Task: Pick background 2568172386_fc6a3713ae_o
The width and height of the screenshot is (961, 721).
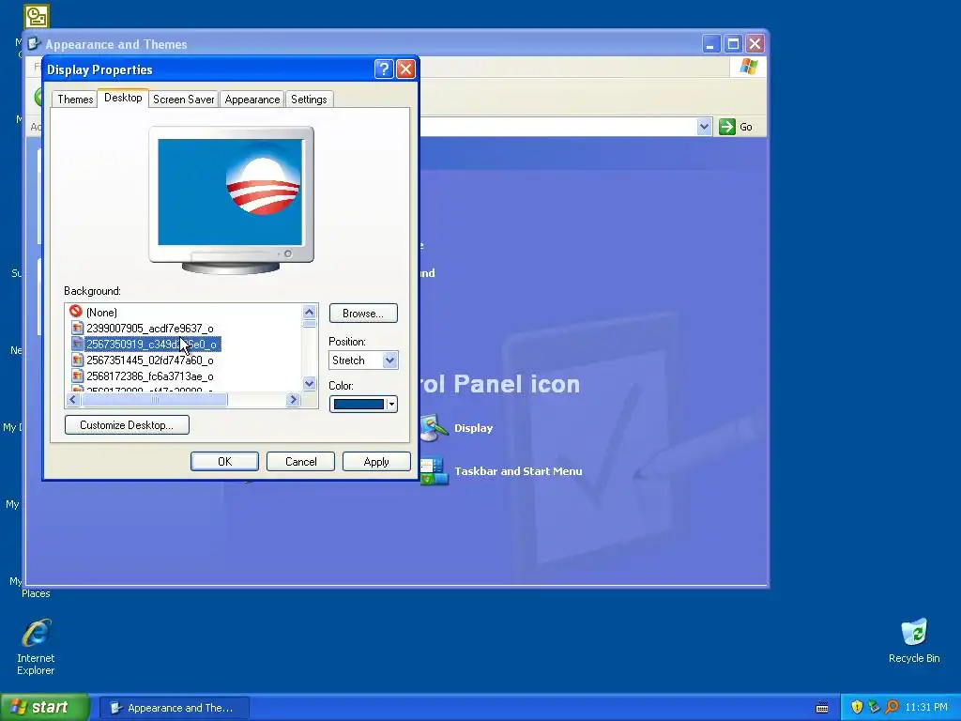Action: pos(149,376)
